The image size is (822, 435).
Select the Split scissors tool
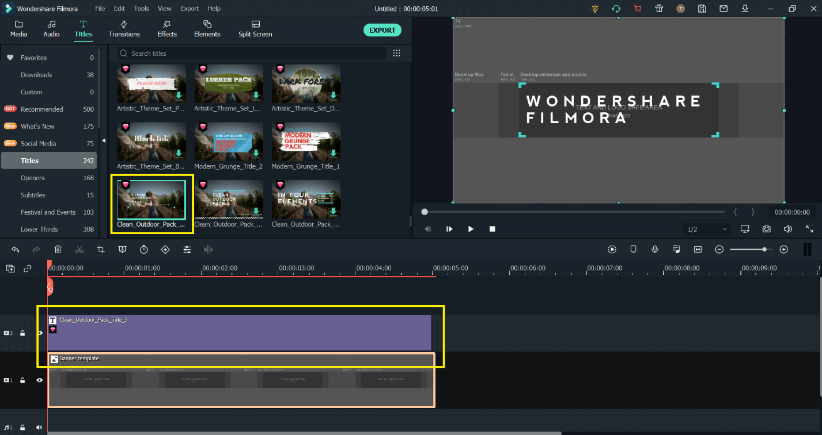pos(79,249)
